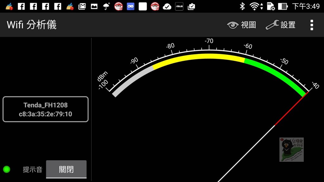The image size is (324, 182).
Task: Open the 視圖 eye view menu
Action: [241, 25]
